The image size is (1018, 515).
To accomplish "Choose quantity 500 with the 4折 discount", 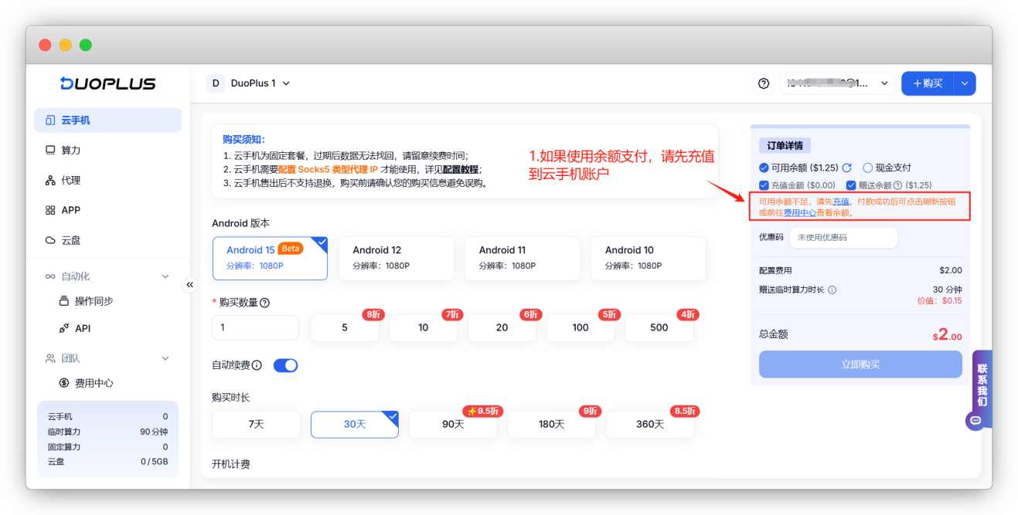I will click(659, 327).
